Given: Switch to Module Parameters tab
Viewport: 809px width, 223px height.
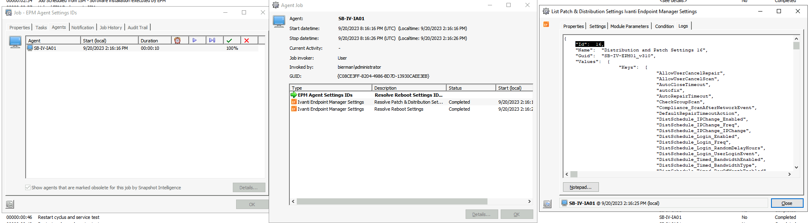Looking at the screenshot, I should pyautogui.click(x=629, y=26).
